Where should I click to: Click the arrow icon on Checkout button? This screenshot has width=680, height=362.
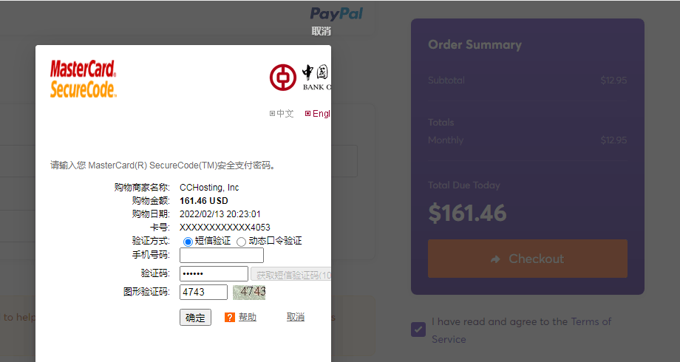[495, 259]
